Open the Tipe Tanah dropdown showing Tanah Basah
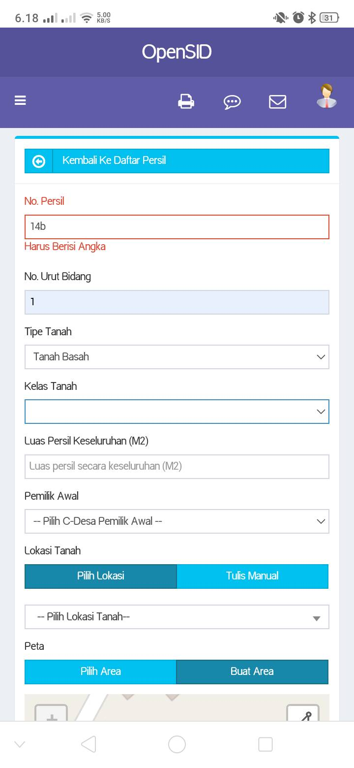This screenshot has width=354, height=768. (177, 356)
